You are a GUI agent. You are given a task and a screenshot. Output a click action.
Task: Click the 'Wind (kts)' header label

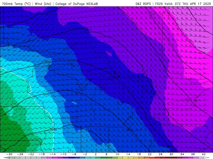coord(43,4)
